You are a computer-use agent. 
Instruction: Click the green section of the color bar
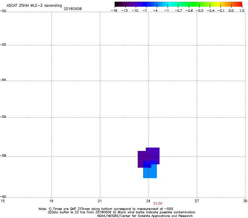[x=193, y=4]
